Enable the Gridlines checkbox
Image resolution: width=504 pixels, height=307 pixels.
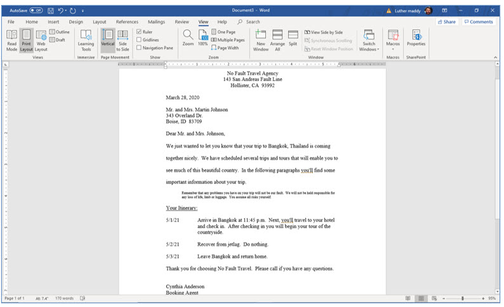(139, 39)
